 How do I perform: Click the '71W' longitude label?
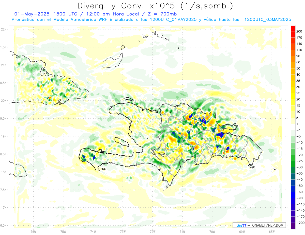182,231
